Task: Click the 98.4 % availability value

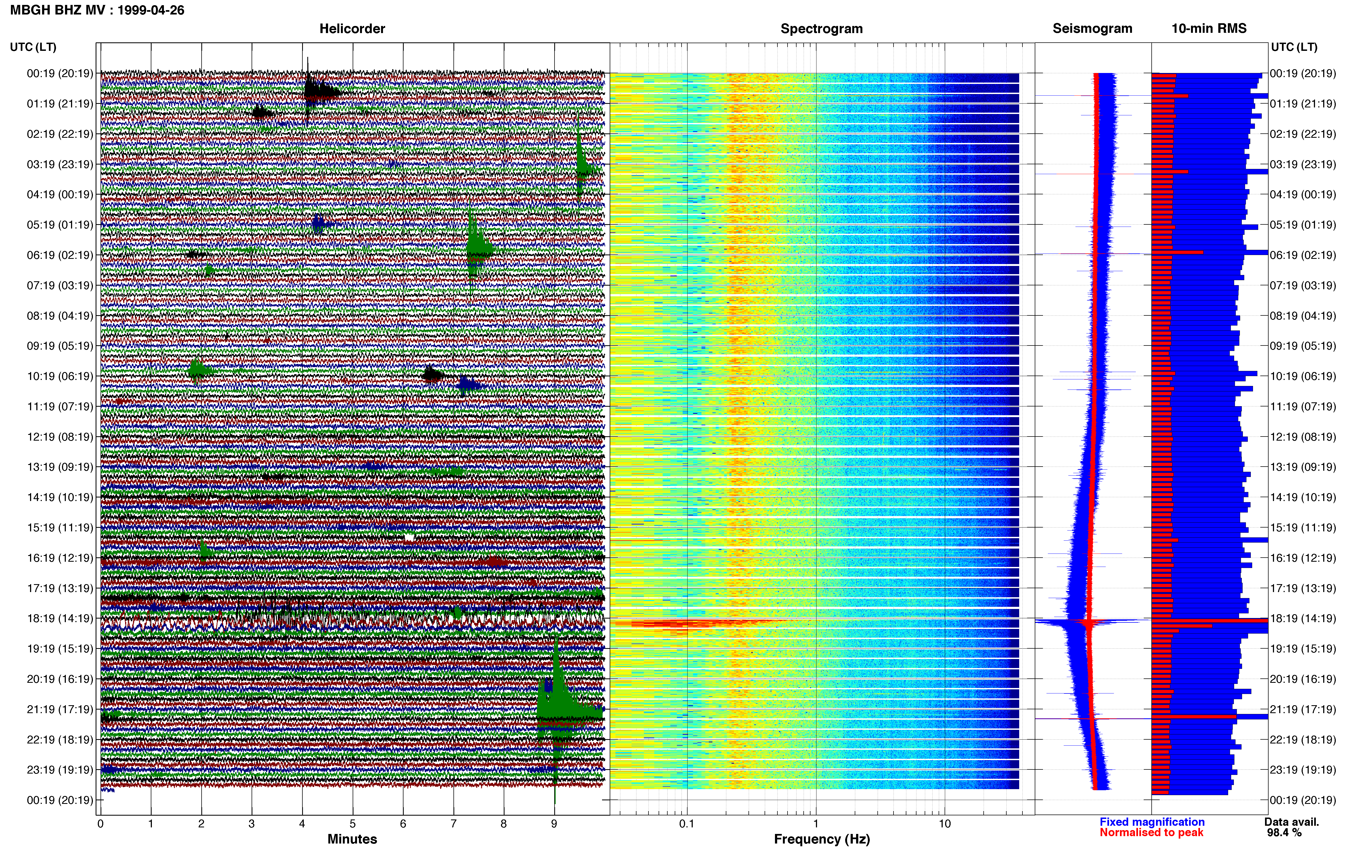Action: point(1284,833)
